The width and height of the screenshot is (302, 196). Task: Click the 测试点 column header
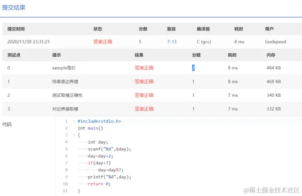point(14,55)
